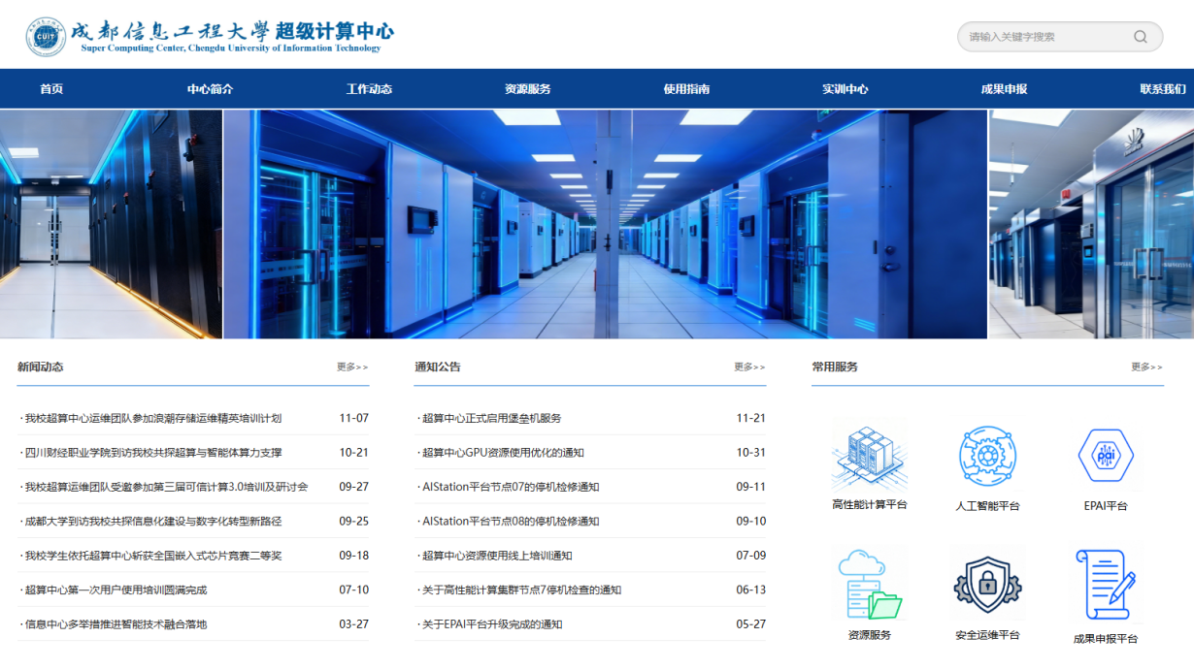
Task: Open notice 超算中心正式启用堡垒机服务
Action: click(491, 419)
